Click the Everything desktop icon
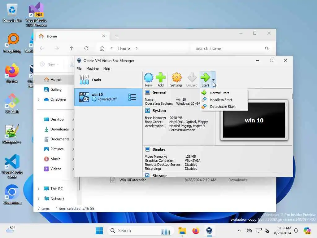Image resolution: width=317 pixels, height=238 pixels. coord(12,43)
